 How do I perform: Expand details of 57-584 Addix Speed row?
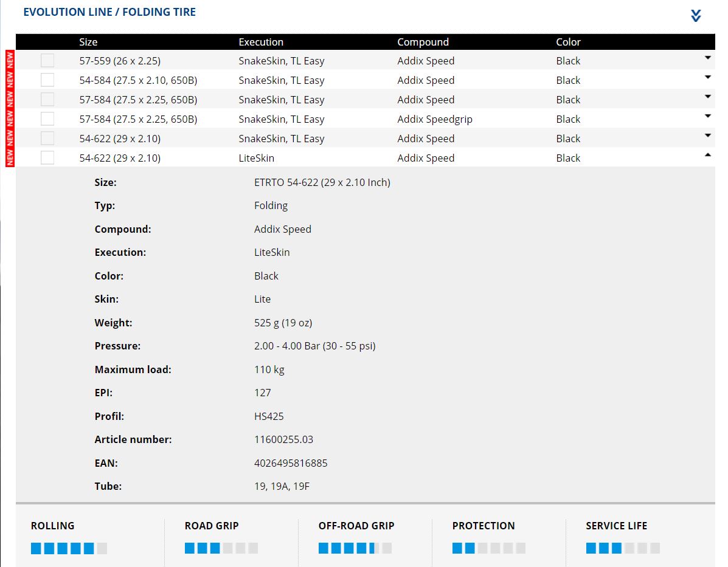pos(707,97)
